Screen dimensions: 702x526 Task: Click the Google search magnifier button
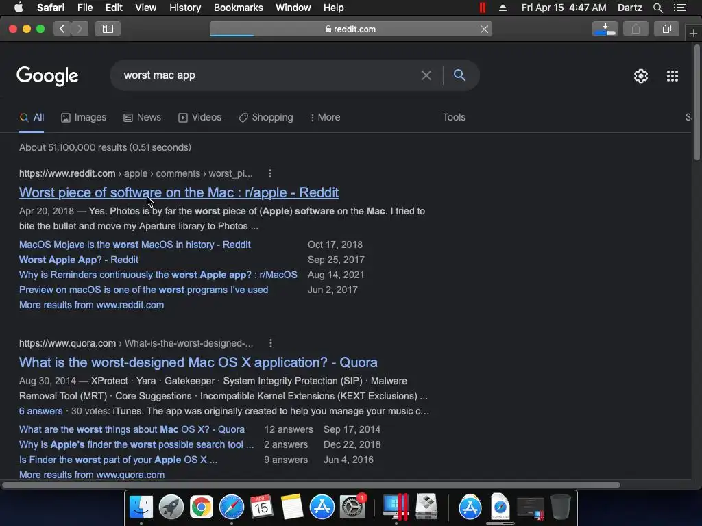point(459,75)
